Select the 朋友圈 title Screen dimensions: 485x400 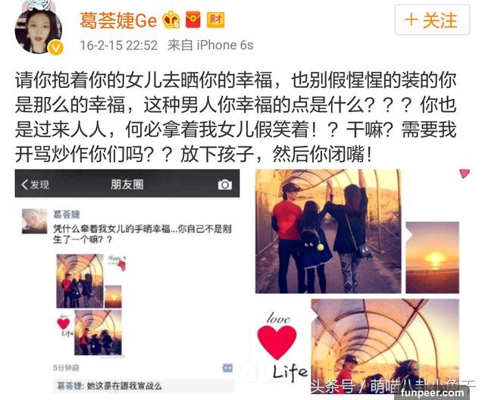[x=127, y=185]
